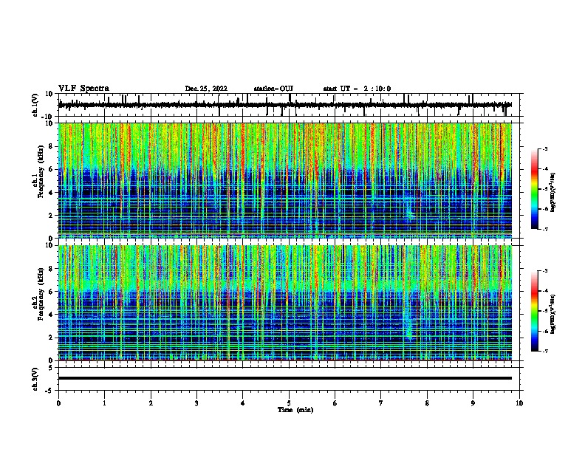Click time axis tick label "3"

(x=196, y=403)
